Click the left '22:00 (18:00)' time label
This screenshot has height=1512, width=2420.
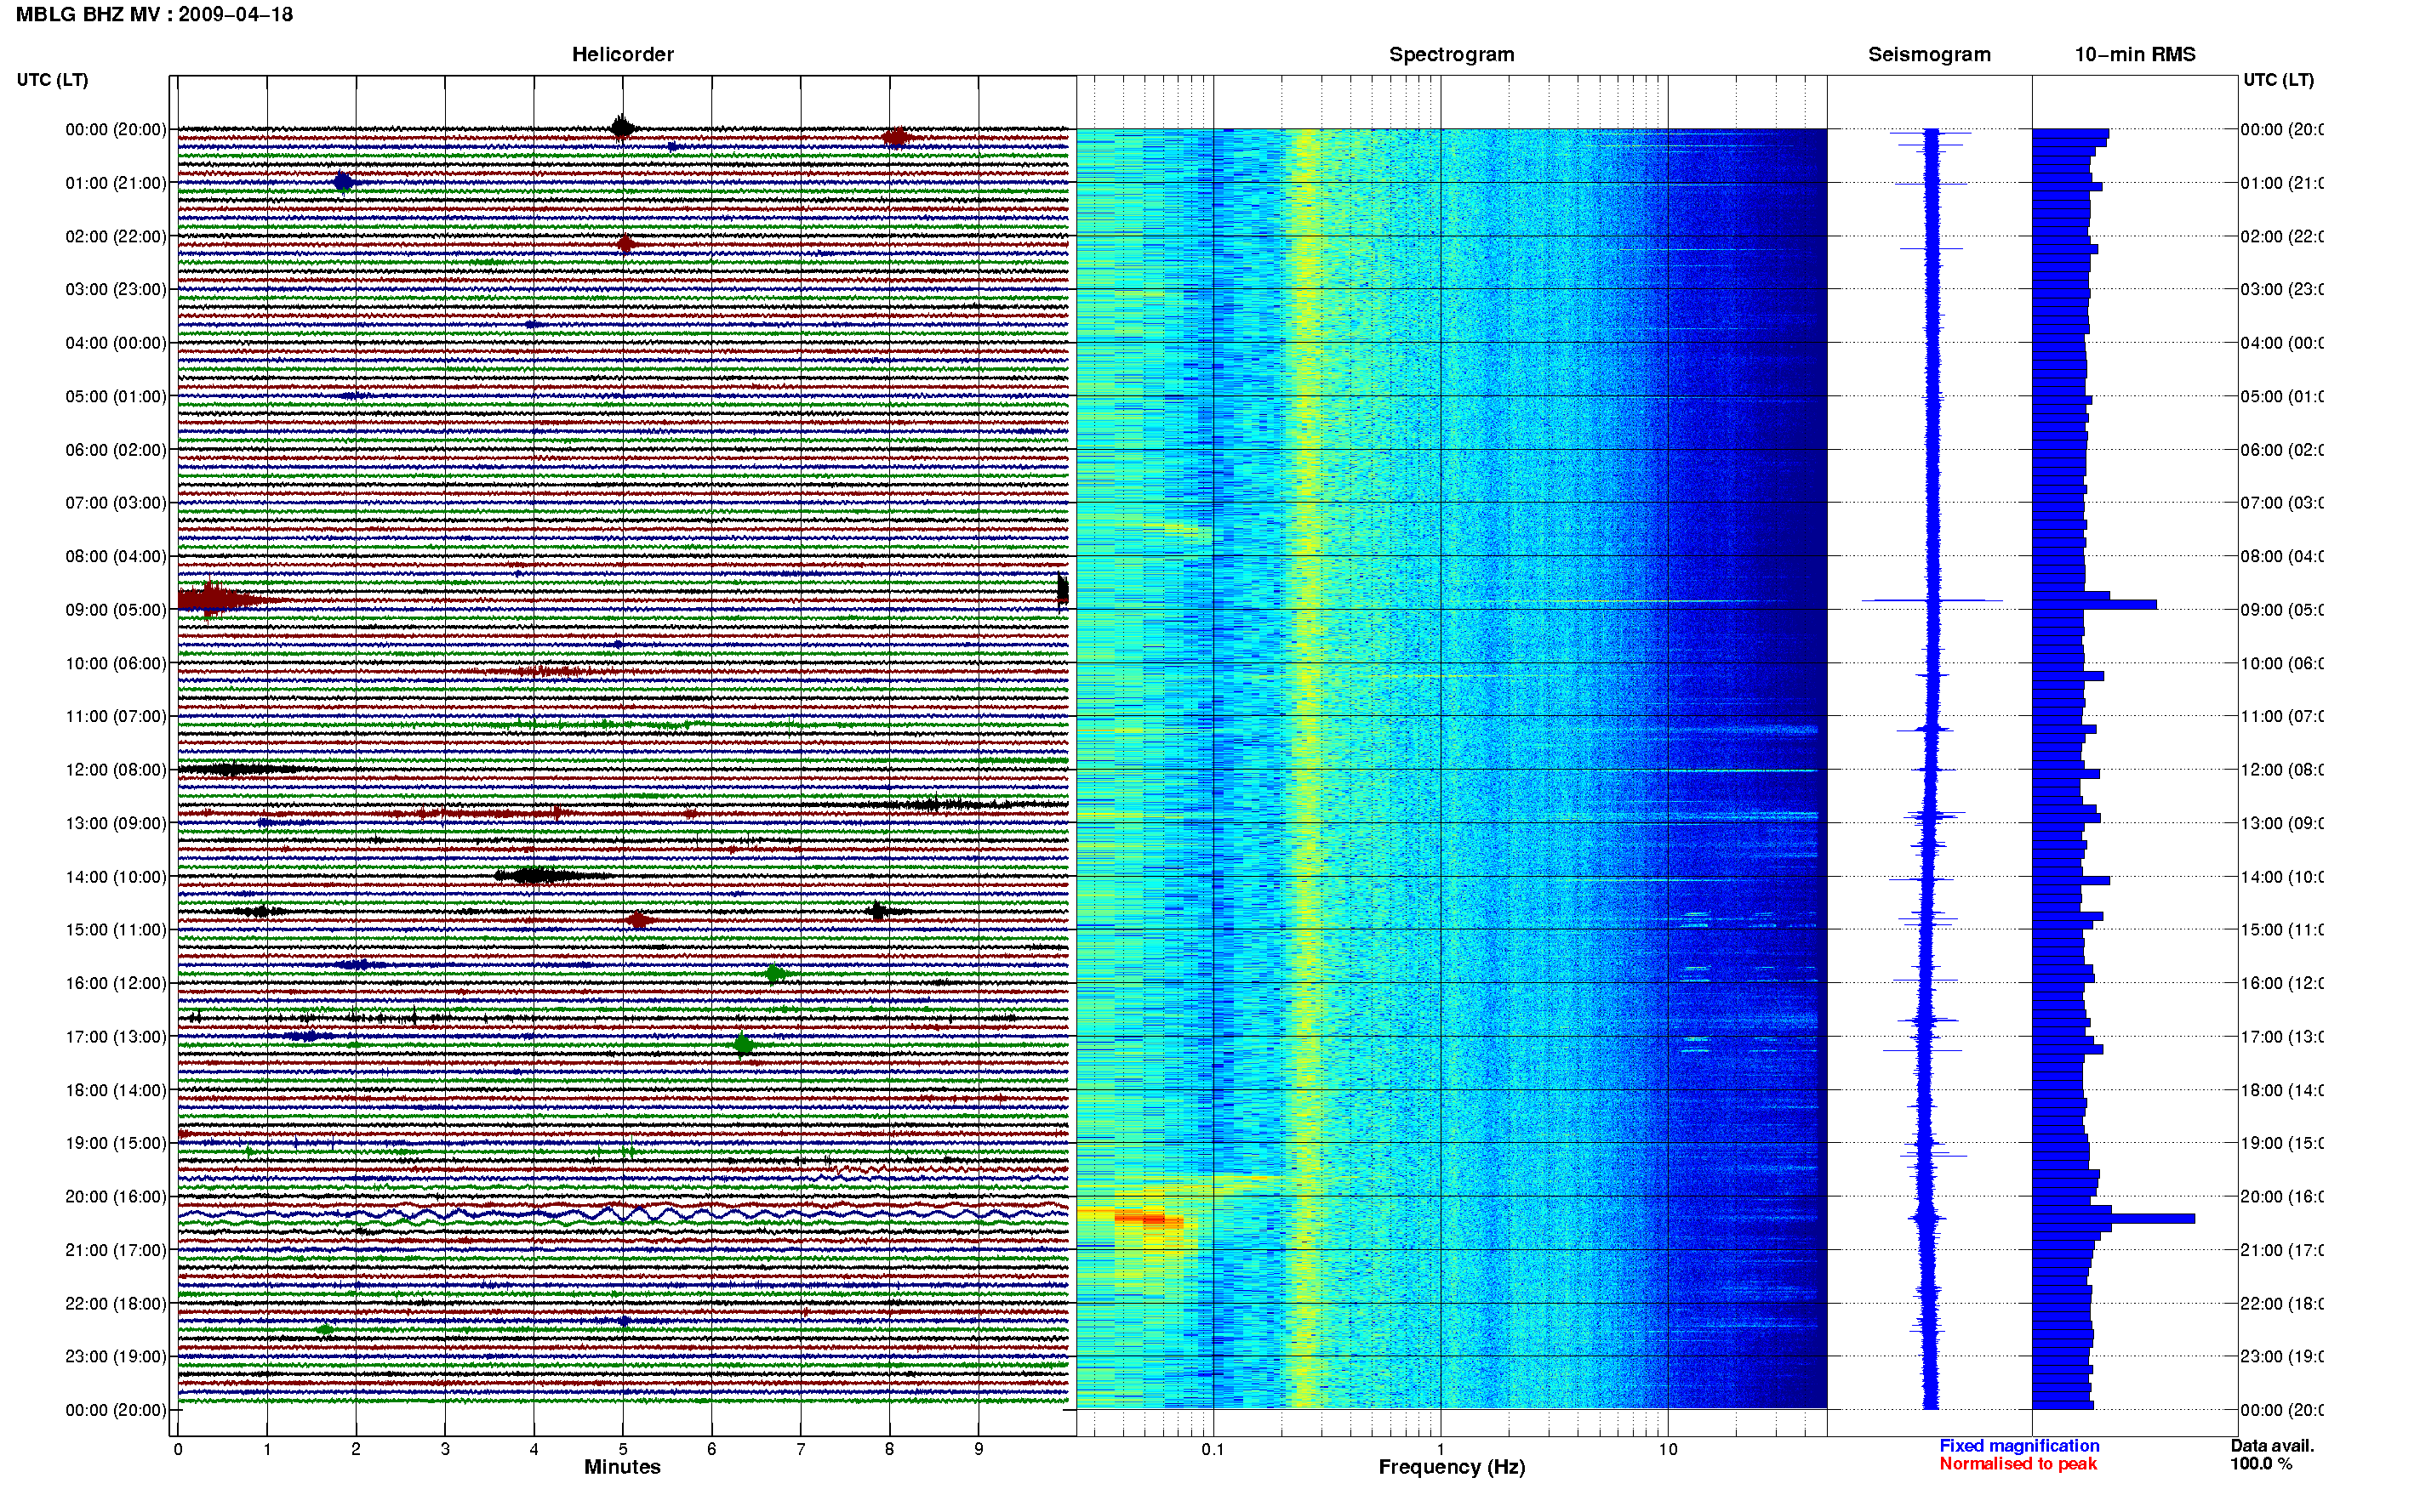pos(116,1303)
